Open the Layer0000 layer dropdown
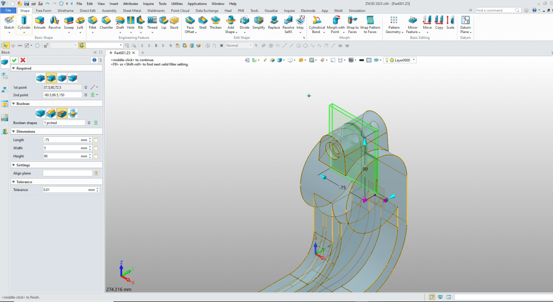553x302 pixels. pos(414,60)
